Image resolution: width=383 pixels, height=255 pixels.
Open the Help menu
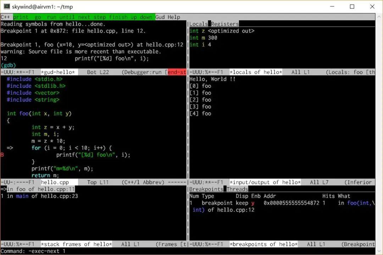point(174,17)
